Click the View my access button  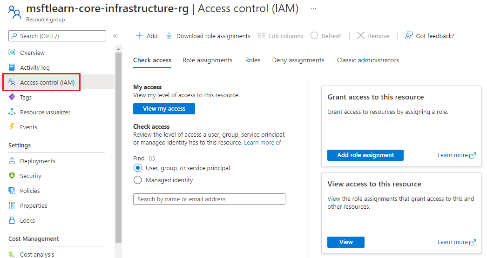pyautogui.click(x=164, y=109)
